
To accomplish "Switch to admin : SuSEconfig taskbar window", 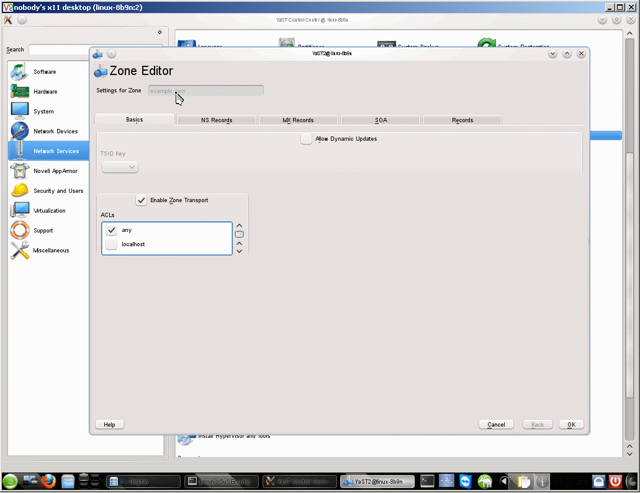I will 222,482.
